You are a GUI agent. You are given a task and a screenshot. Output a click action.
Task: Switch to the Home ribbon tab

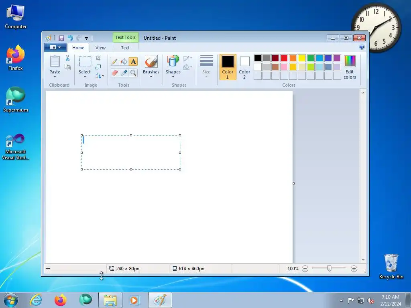tap(78, 48)
